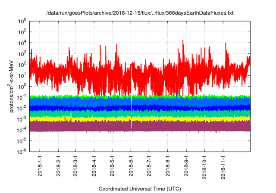Image resolution: width=276 pixels, height=193 pixels.
Task: Click the 10^-3 y-axis tick label
Action: [22, 119]
